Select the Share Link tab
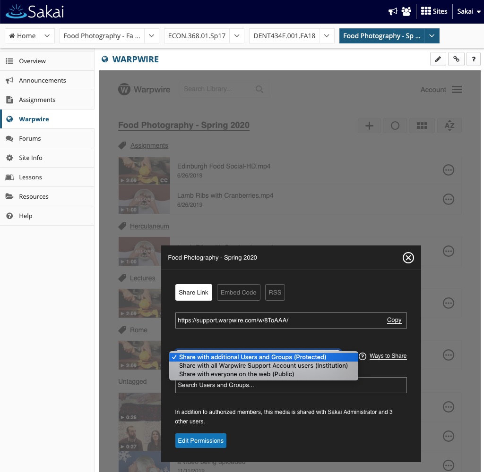 coord(193,292)
